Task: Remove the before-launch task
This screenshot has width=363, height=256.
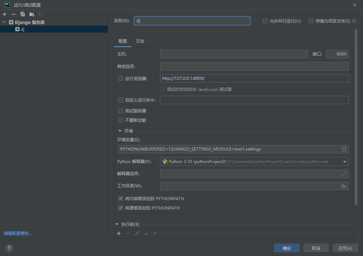Action: point(128,233)
